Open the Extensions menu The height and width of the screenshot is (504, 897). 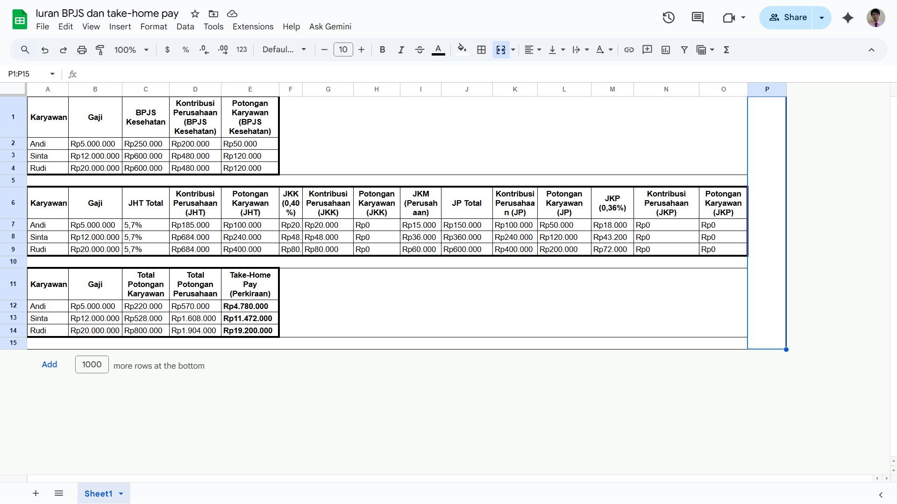pyautogui.click(x=253, y=27)
